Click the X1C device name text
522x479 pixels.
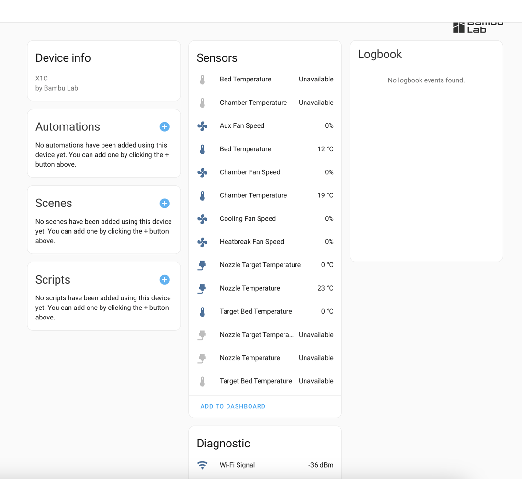[42, 78]
